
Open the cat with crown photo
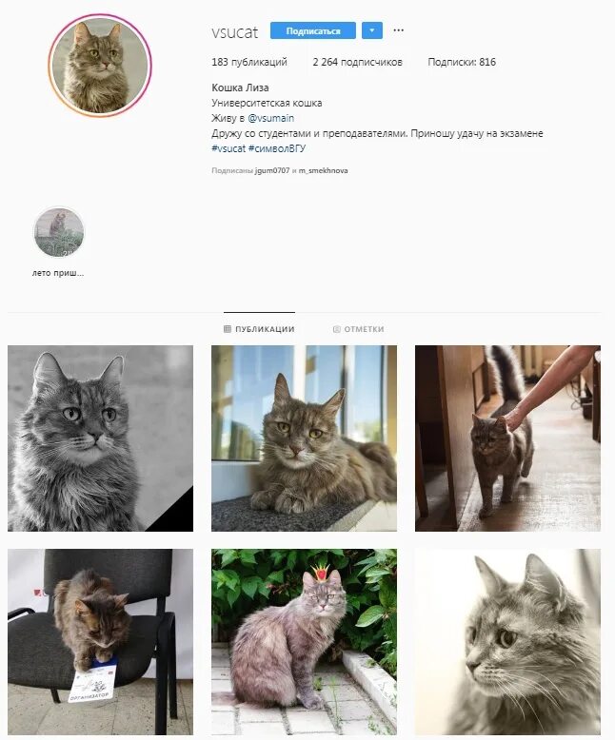click(304, 642)
